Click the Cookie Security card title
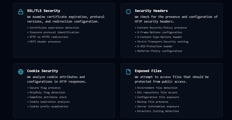Viewport: 232px width, 120px height. click(x=42, y=71)
